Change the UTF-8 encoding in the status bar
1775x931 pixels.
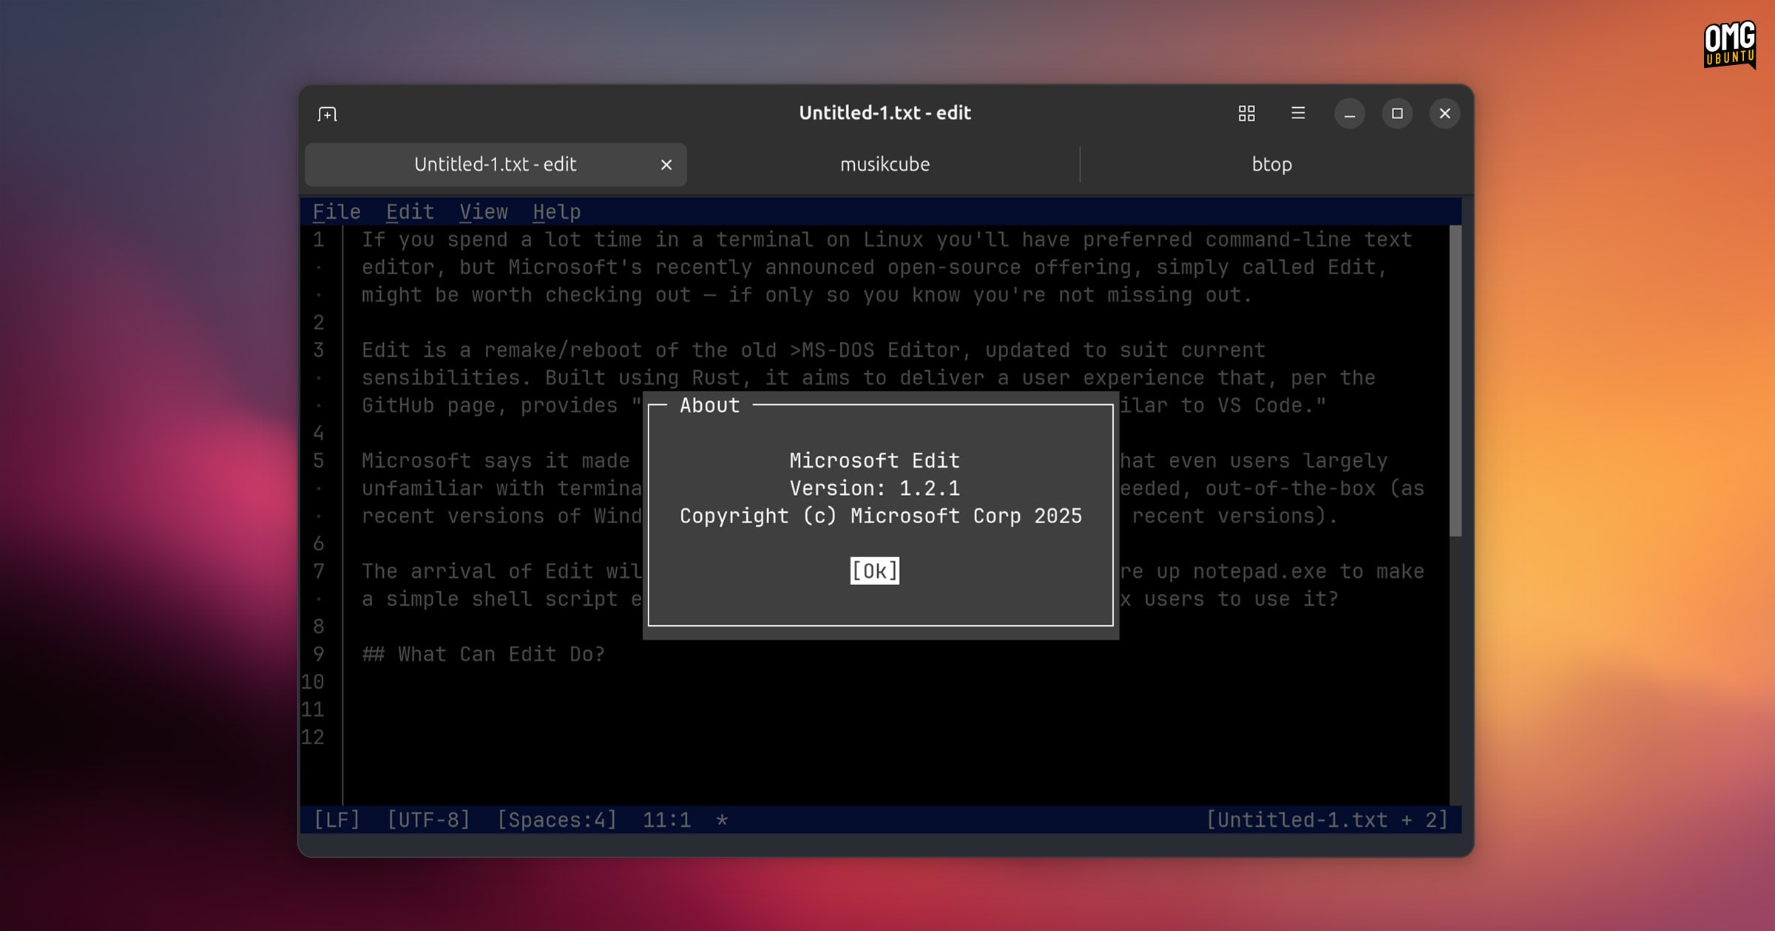click(428, 820)
